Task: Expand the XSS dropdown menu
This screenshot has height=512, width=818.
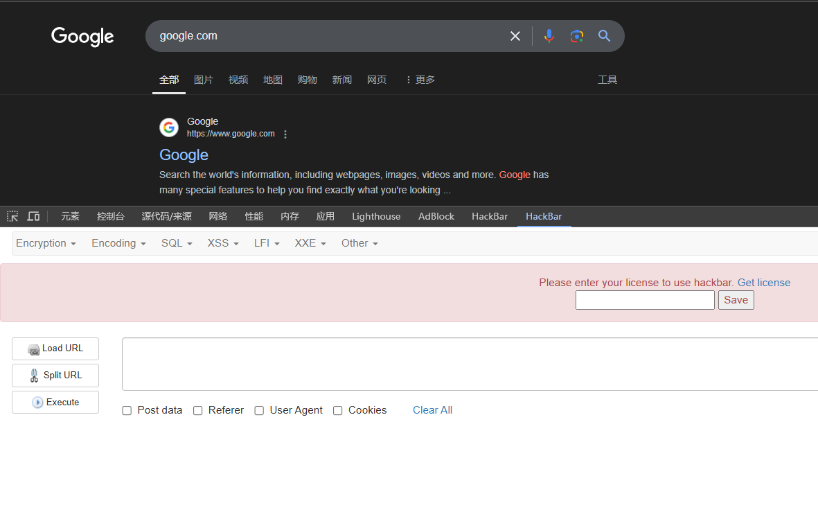Action: (x=223, y=243)
